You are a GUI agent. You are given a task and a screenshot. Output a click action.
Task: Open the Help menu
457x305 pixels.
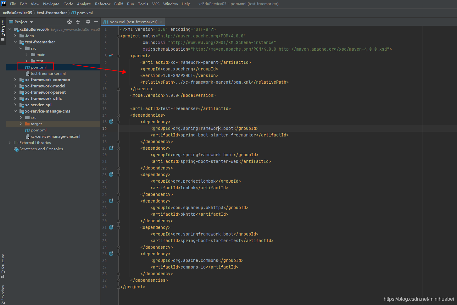coord(186,4)
